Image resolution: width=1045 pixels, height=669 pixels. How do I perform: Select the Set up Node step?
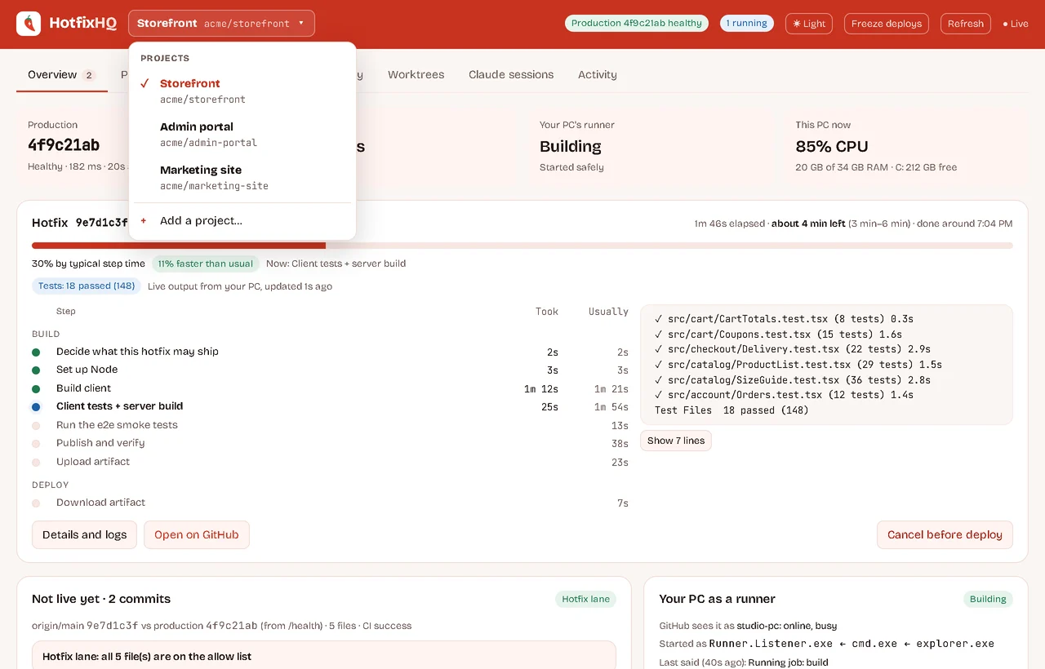(330, 370)
